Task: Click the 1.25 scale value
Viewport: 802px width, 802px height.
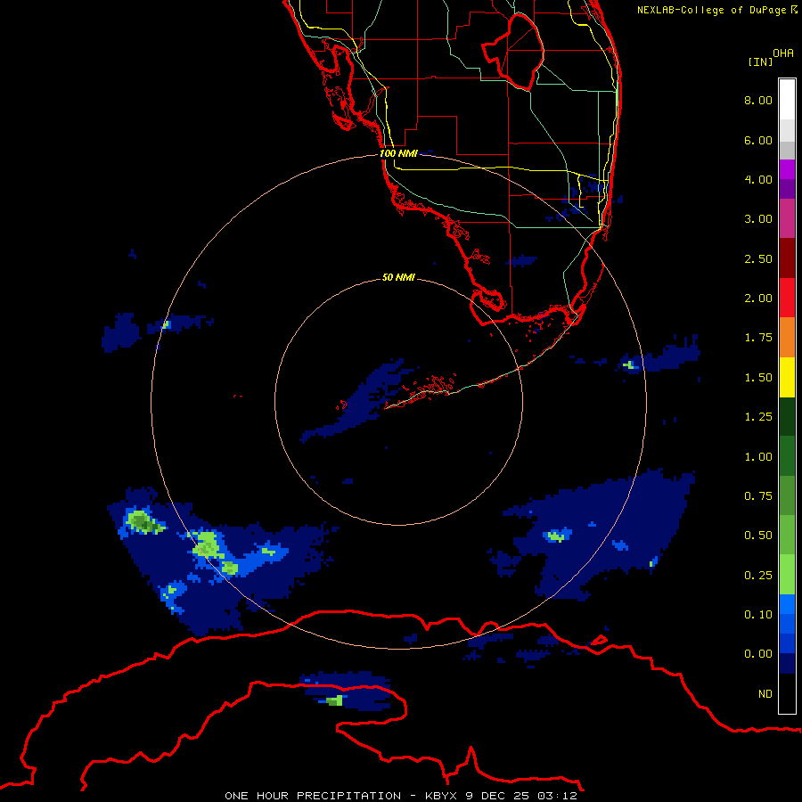Action: tap(758, 417)
